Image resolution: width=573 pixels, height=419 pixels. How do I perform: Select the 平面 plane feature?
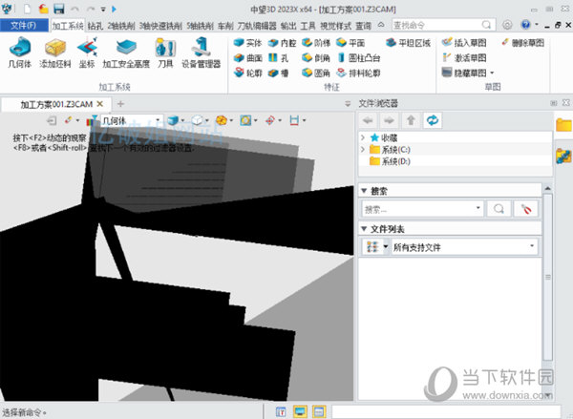coord(350,43)
